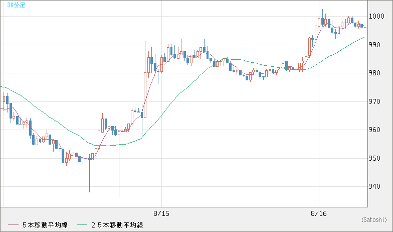Click the 25本移動平均線 legend label
This screenshot has height=232, width=393.
coord(117,225)
